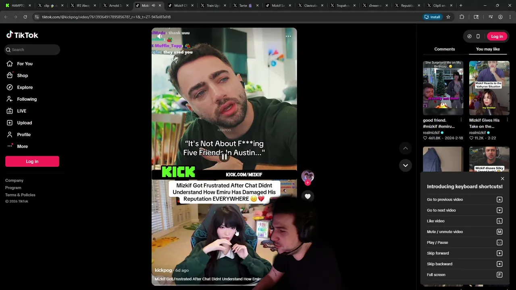
Task: Click the realmizkif name under 'good friend' video
Action: [x=431, y=133]
